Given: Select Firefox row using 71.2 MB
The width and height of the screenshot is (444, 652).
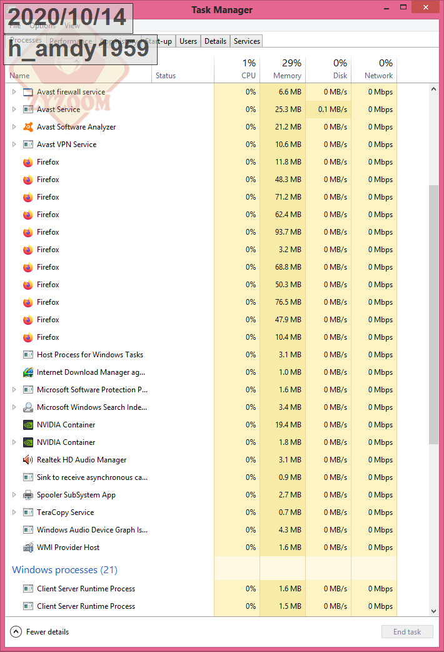Looking at the screenshot, I should (201, 197).
